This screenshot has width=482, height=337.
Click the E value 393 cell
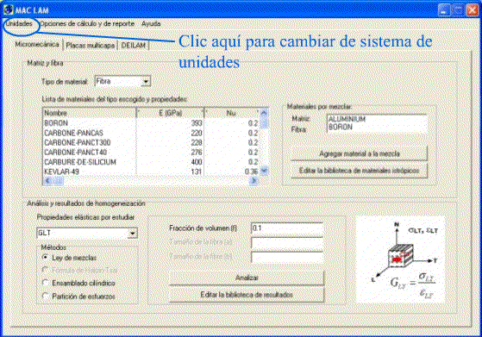point(197,123)
